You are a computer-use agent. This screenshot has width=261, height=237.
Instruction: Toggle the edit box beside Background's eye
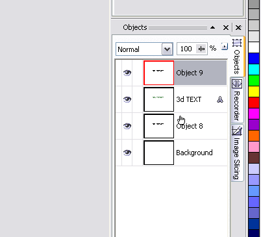point(137,153)
